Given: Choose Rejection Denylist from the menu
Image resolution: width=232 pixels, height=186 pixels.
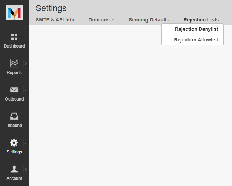Looking at the screenshot, I should point(196,29).
